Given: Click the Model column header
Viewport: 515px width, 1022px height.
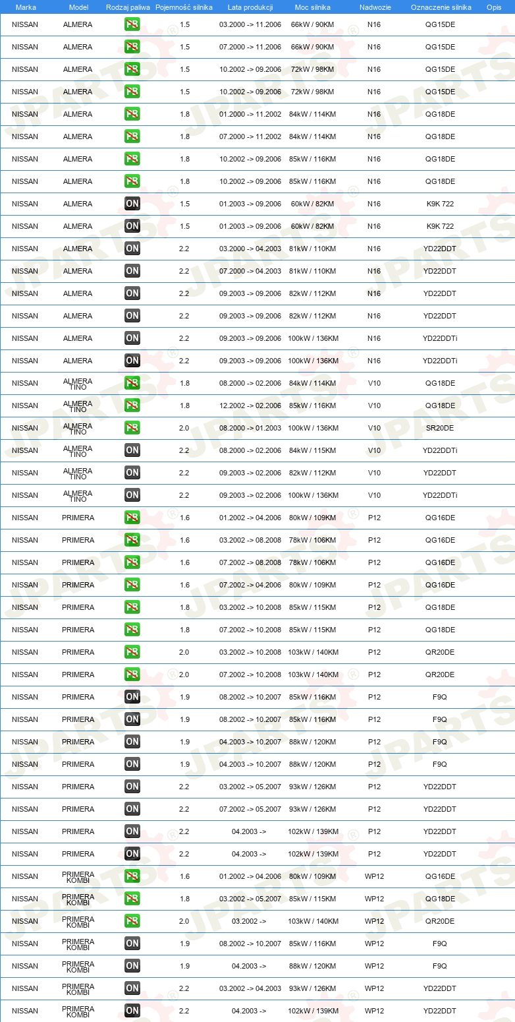Looking at the screenshot, I should click(78, 7).
